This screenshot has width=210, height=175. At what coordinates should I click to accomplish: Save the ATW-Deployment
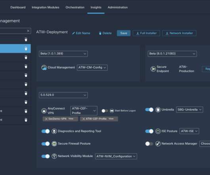124,33
